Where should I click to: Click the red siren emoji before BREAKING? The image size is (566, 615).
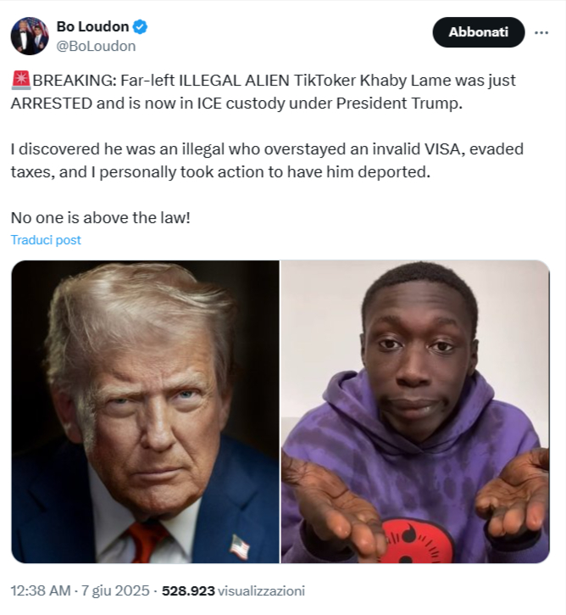click(x=21, y=80)
